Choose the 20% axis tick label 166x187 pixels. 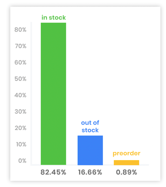coord(20,128)
